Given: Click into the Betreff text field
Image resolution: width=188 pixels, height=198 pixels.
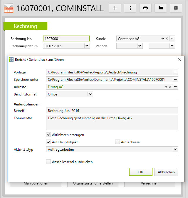Looking at the screenshot, I should pos(112,111).
